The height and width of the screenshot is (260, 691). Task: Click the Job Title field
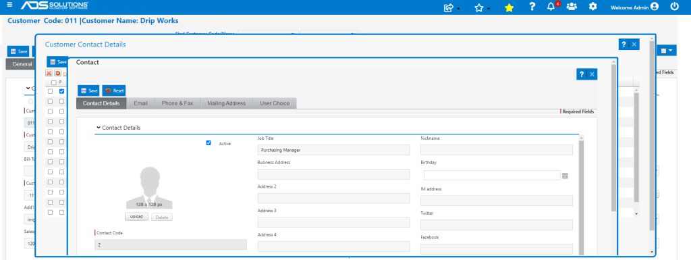coord(333,150)
